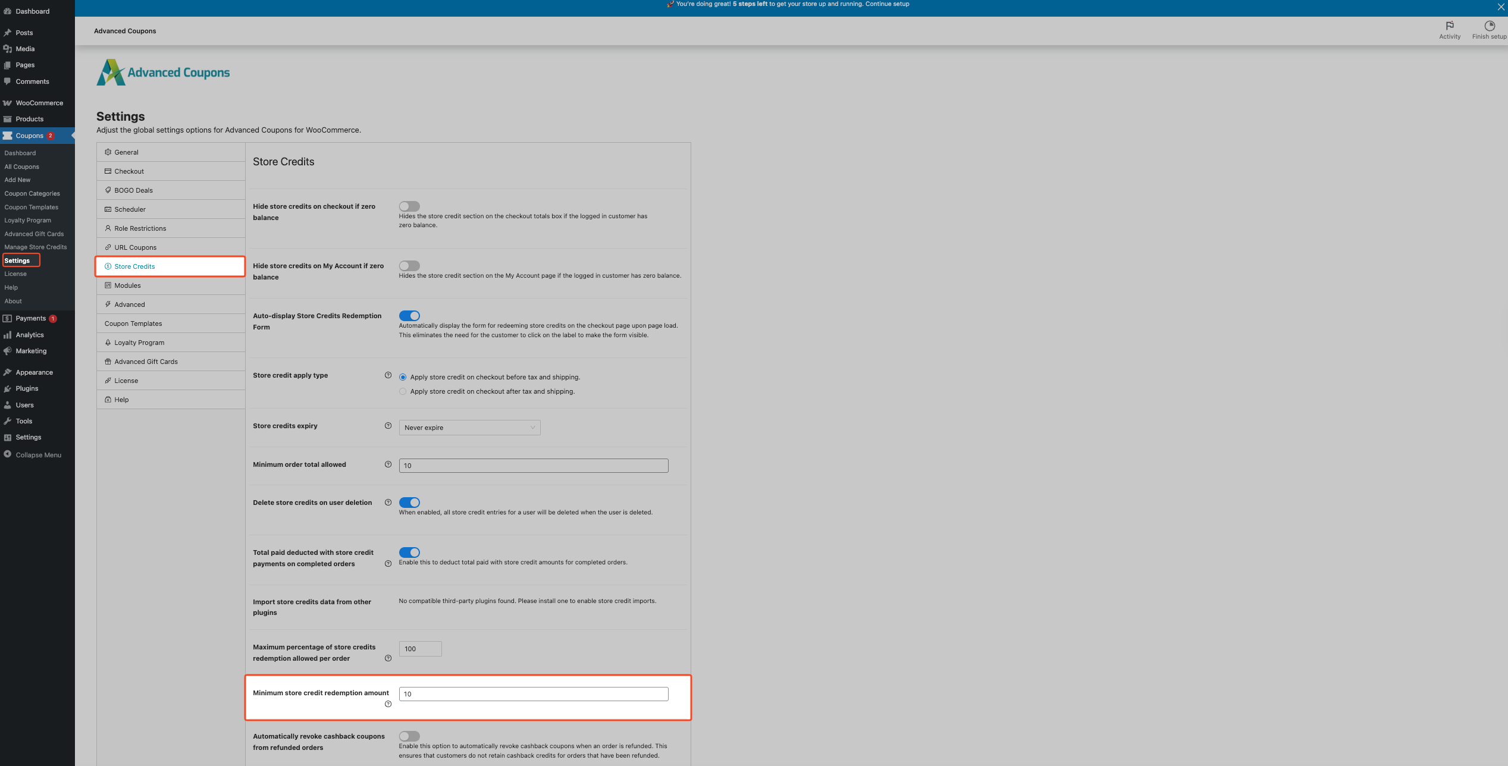Screen dimensions: 1508x766
Task: Open the Finish setup progress icon
Action: point(1489,26)
